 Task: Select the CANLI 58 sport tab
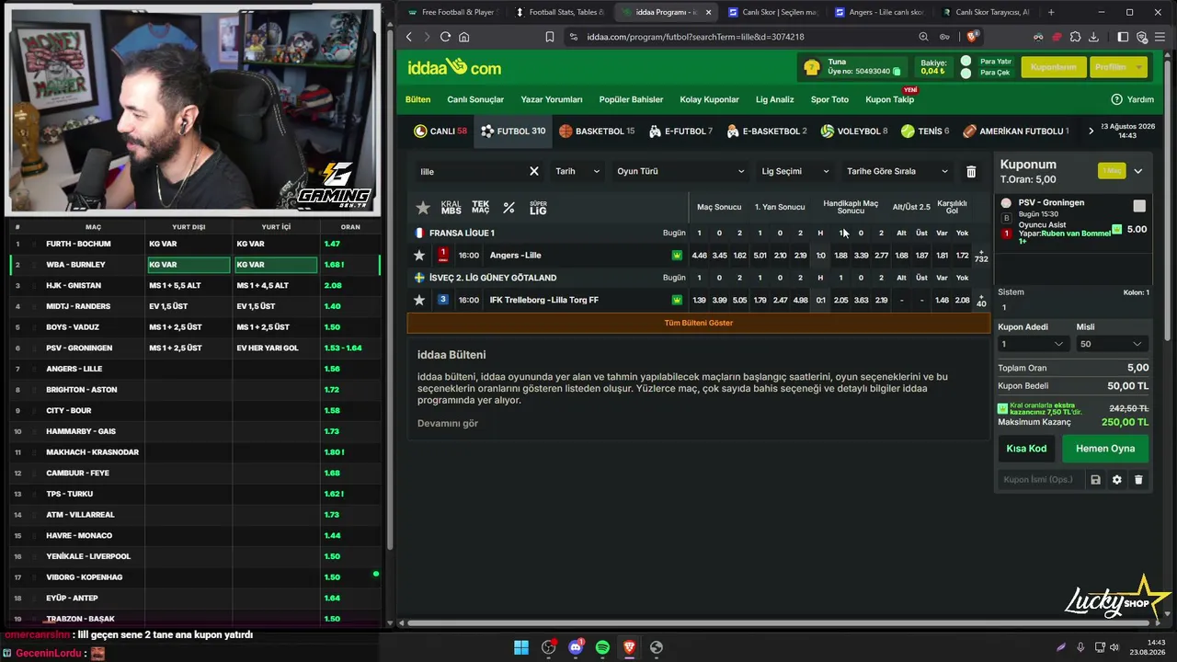[440, 131]
